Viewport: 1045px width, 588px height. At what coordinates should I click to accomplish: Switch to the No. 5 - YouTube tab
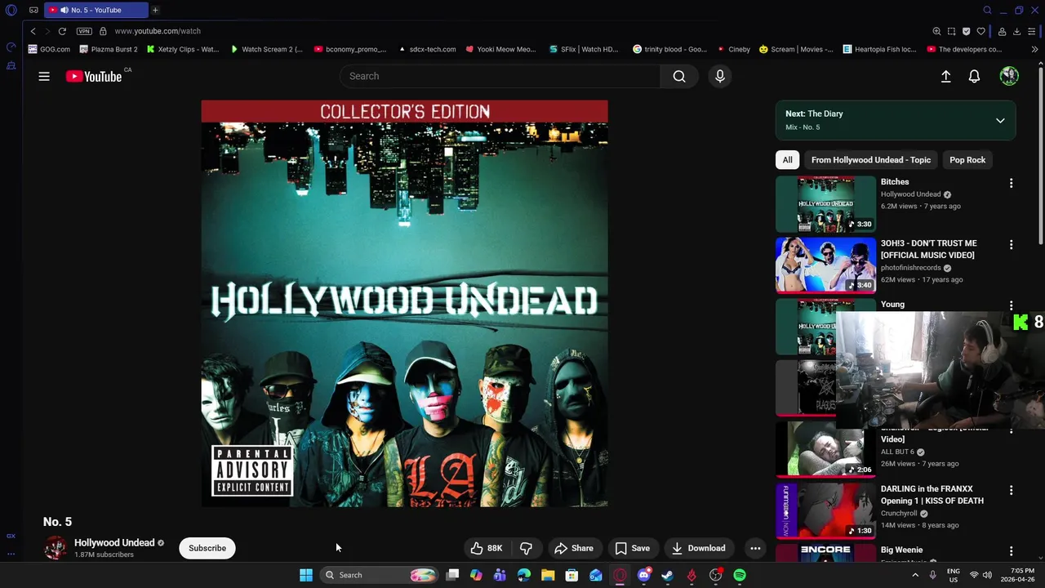coord(96,10)
